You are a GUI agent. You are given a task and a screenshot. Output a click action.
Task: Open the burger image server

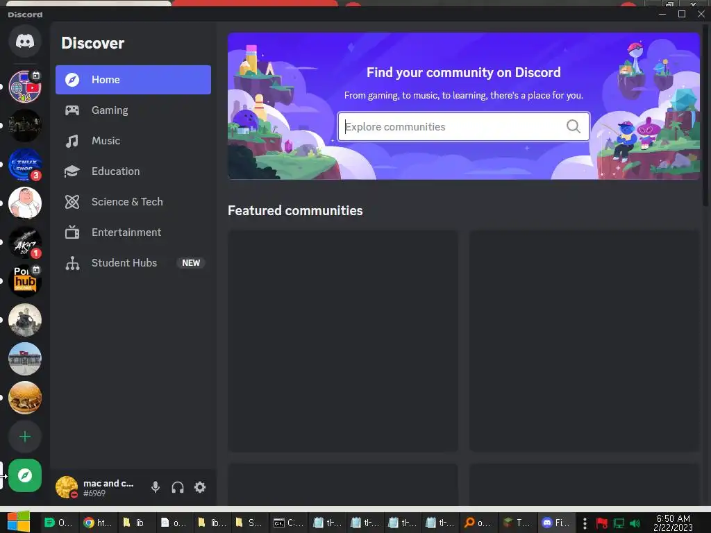point(25,398)
